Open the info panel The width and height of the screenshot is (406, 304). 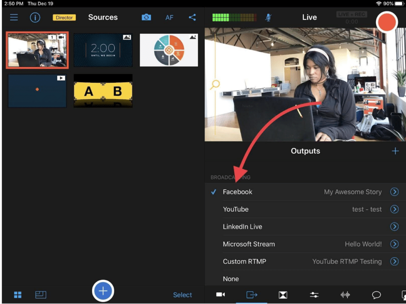[x=35, y=17]
